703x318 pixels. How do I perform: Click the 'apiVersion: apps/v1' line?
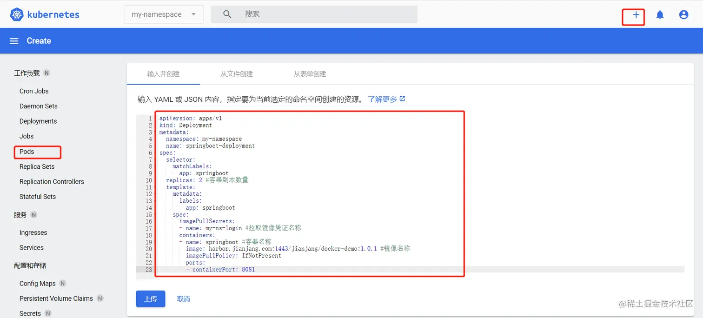(191, 118)
